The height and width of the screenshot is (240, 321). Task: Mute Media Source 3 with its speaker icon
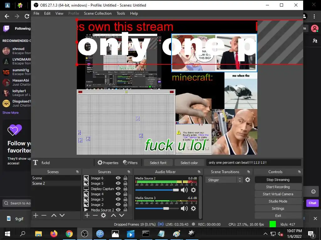point(184,208)
